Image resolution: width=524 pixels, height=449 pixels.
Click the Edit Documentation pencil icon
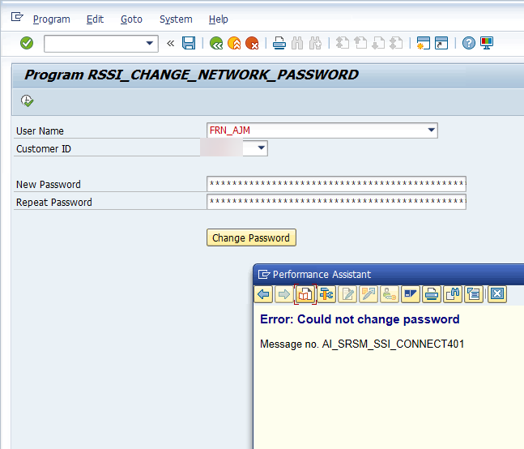(347, 294)
